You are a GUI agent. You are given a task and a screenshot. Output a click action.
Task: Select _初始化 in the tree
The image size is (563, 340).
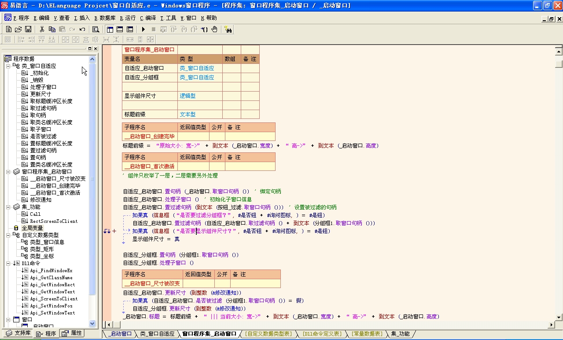tap(39, 73)
